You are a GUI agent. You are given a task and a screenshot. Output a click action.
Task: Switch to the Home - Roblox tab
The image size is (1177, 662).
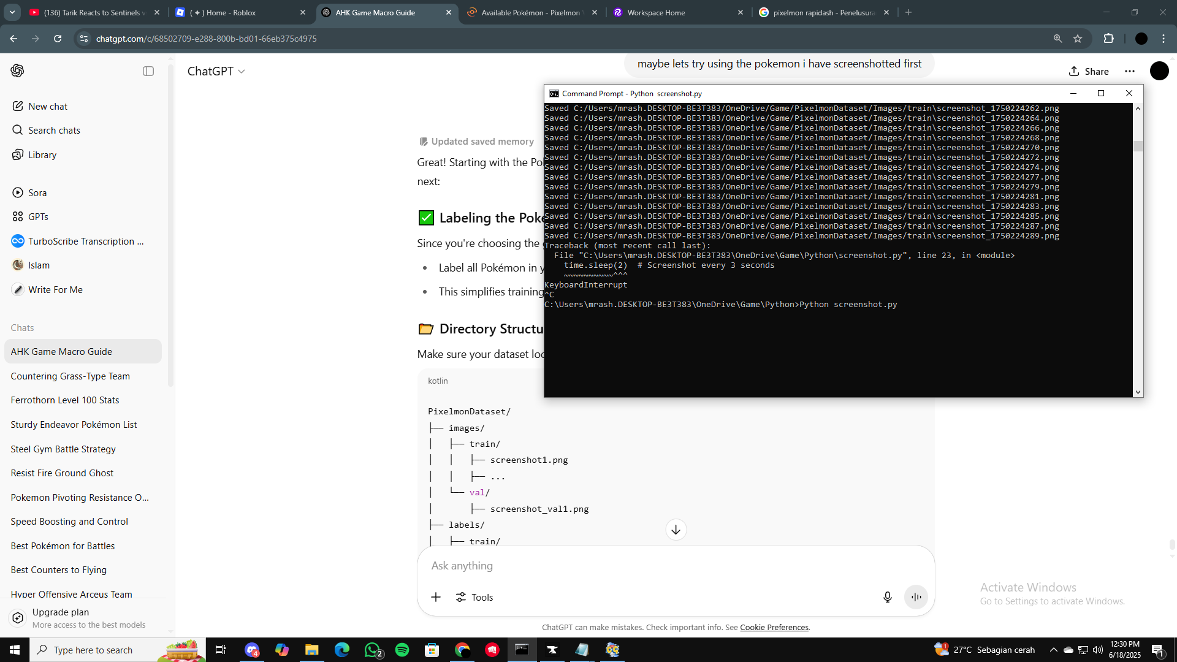click(240, 12)
